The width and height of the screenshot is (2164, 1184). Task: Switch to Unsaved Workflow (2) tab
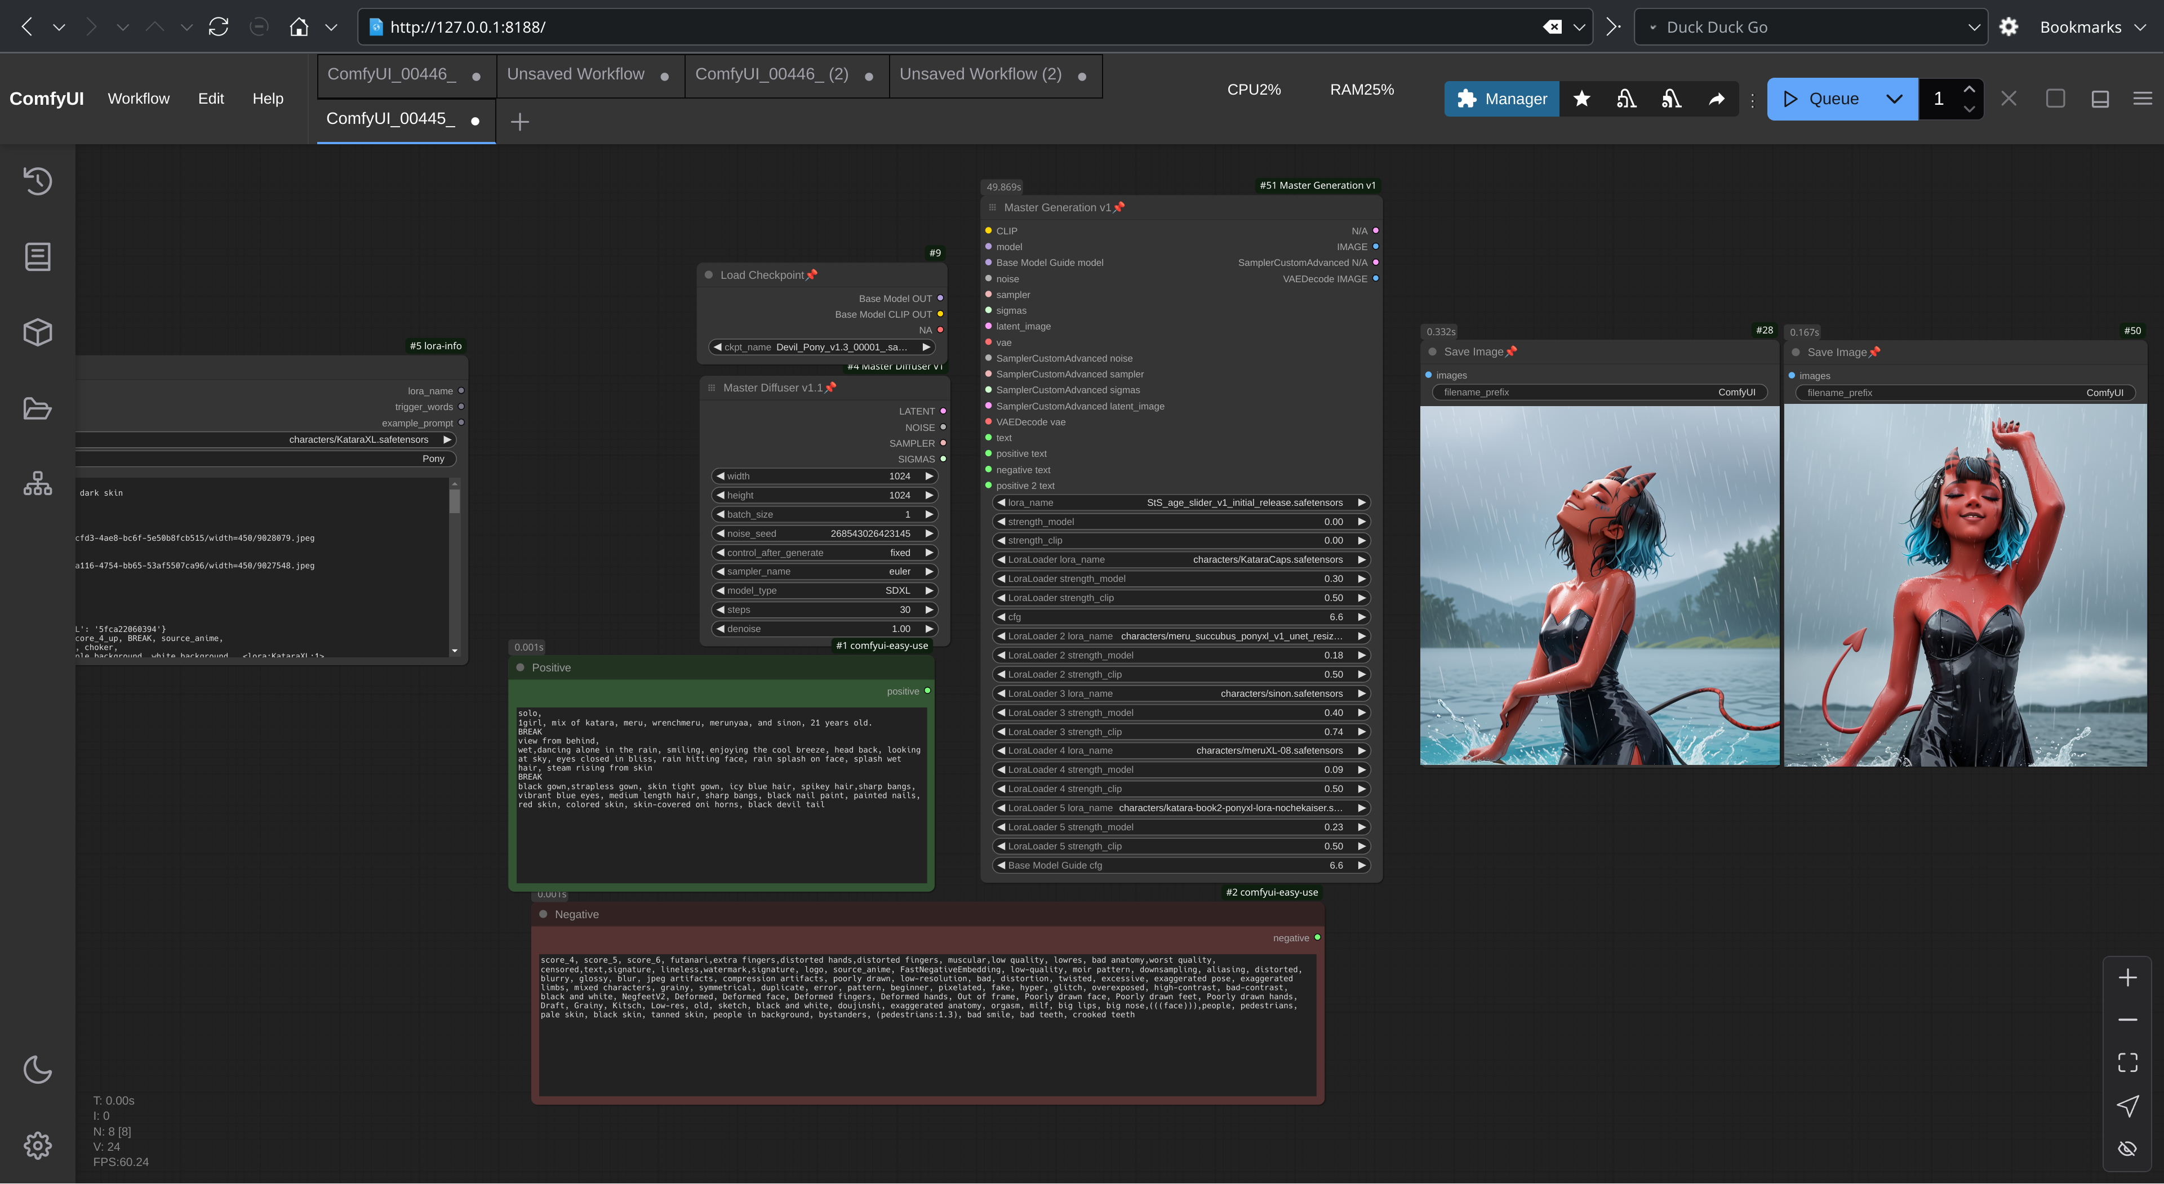(996, 75)
